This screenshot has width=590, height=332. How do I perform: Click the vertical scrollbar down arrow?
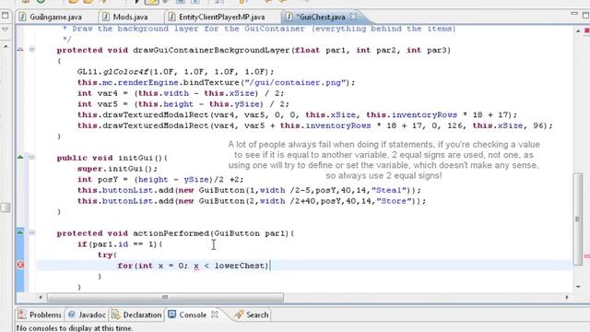pyautogui.click(x=578, y=287)
